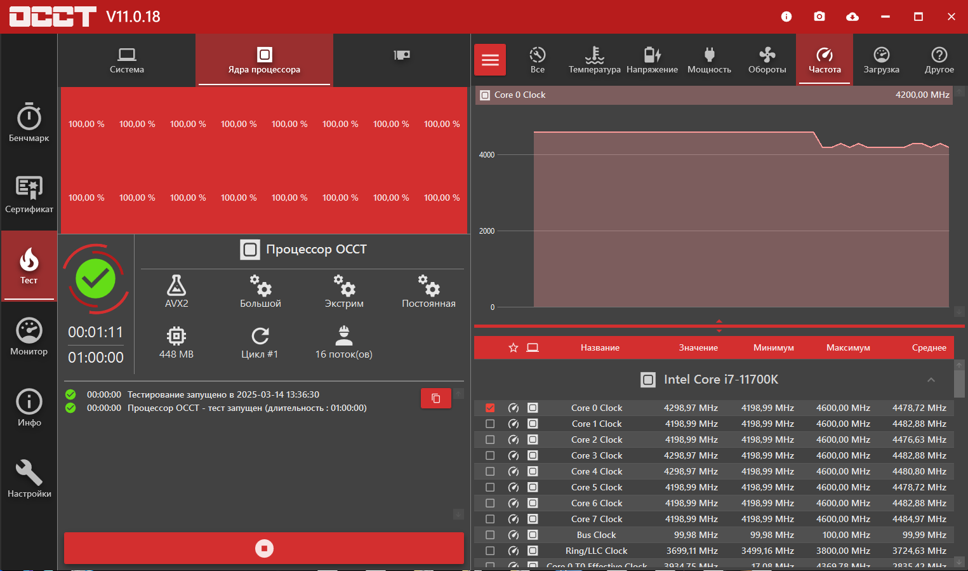Sort table by Минимум column
This screenshot has height=571, width=968.
pyautogui.click(x=774, y=347)
